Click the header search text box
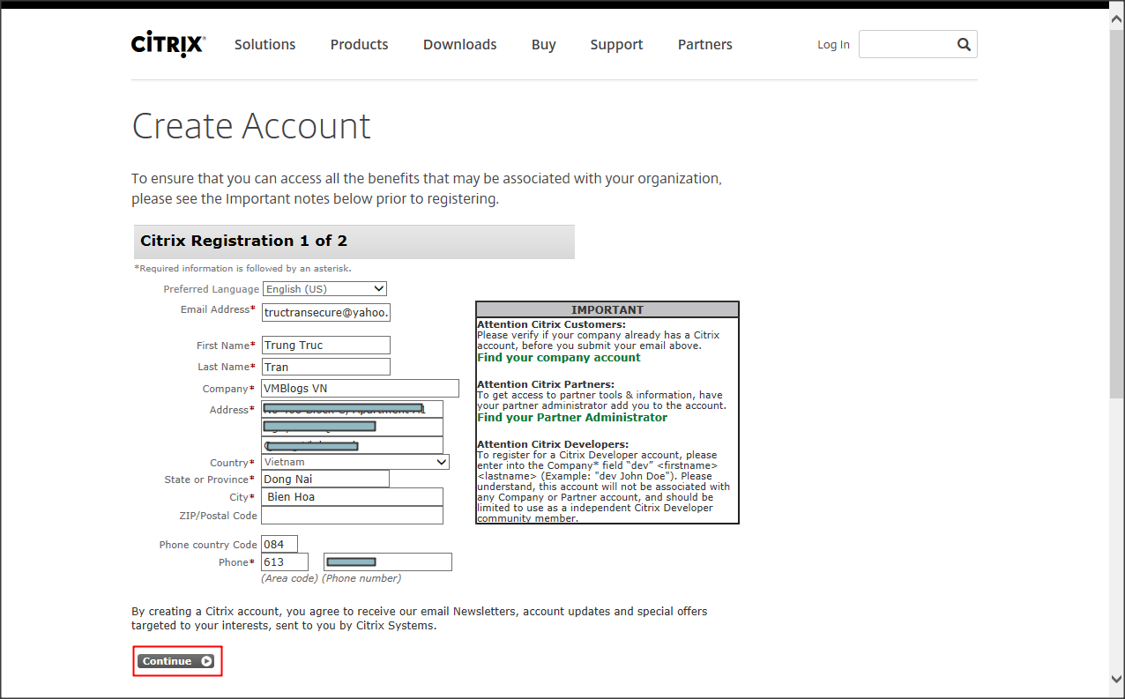1125x699 pixels. pyautogui.click(x=905, y=45)
